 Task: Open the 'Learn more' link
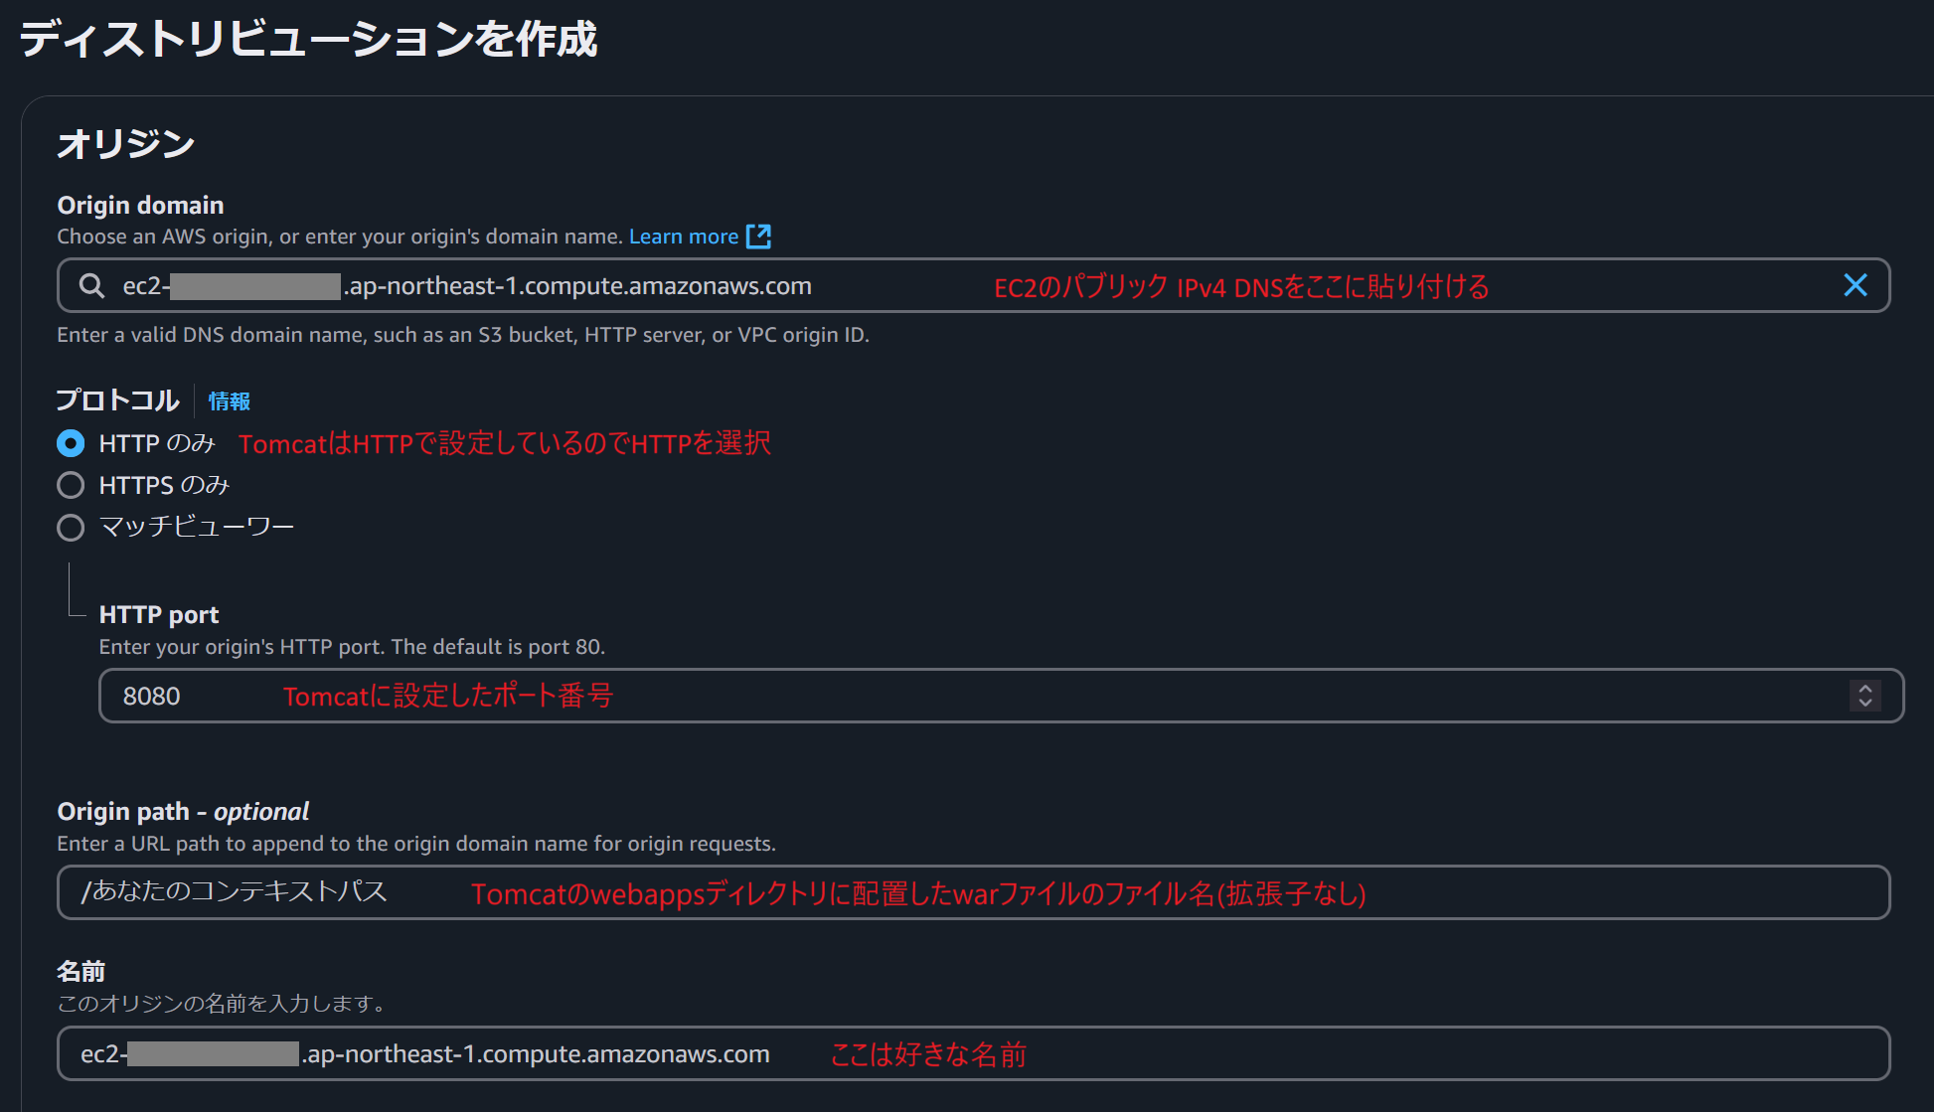(683, 237)
